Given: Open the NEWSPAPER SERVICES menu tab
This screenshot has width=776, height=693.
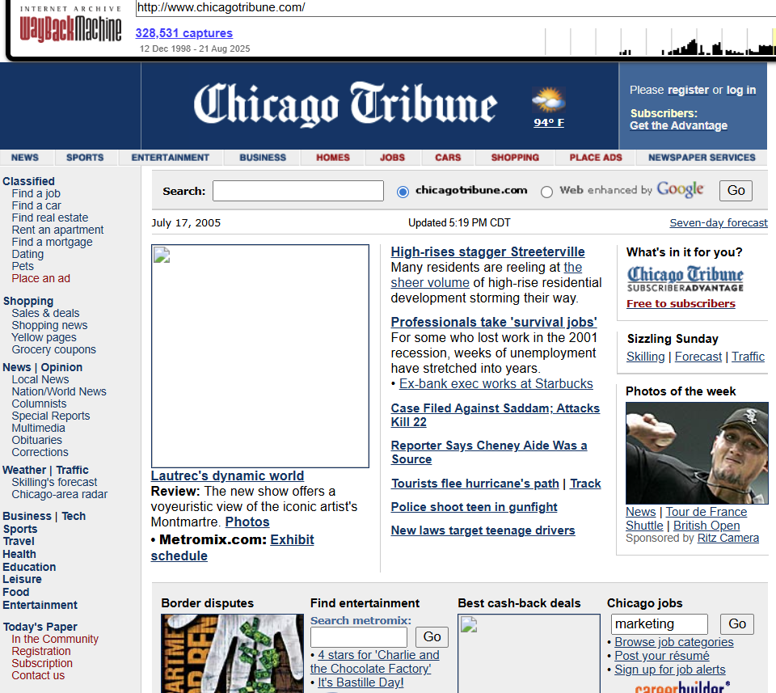Looking at the screenshot, I should pyautogui.click(x=702, y=158).
